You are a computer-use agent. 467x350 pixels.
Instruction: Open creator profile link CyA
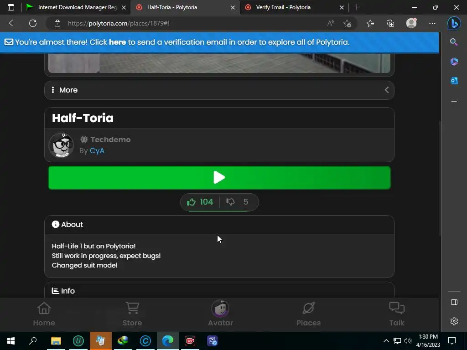click(97, 150)
